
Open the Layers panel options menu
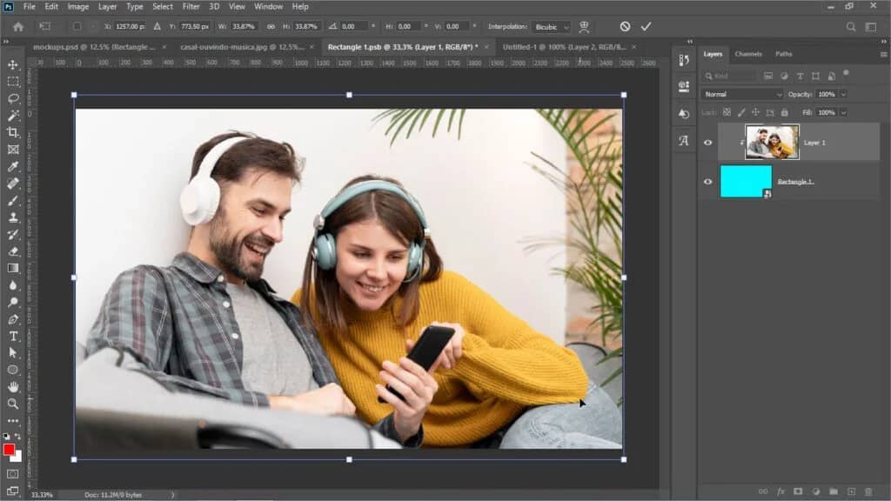point(884,55)
